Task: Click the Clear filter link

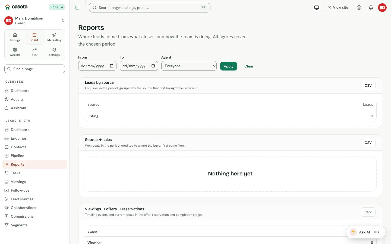Action: coord(249,66)
